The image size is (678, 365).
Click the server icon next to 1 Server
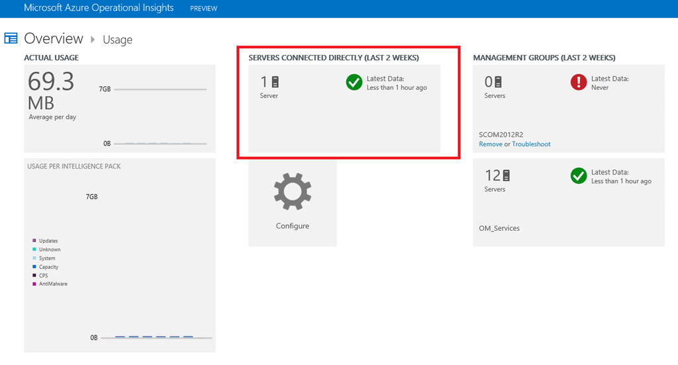click(x=275, y=81)
